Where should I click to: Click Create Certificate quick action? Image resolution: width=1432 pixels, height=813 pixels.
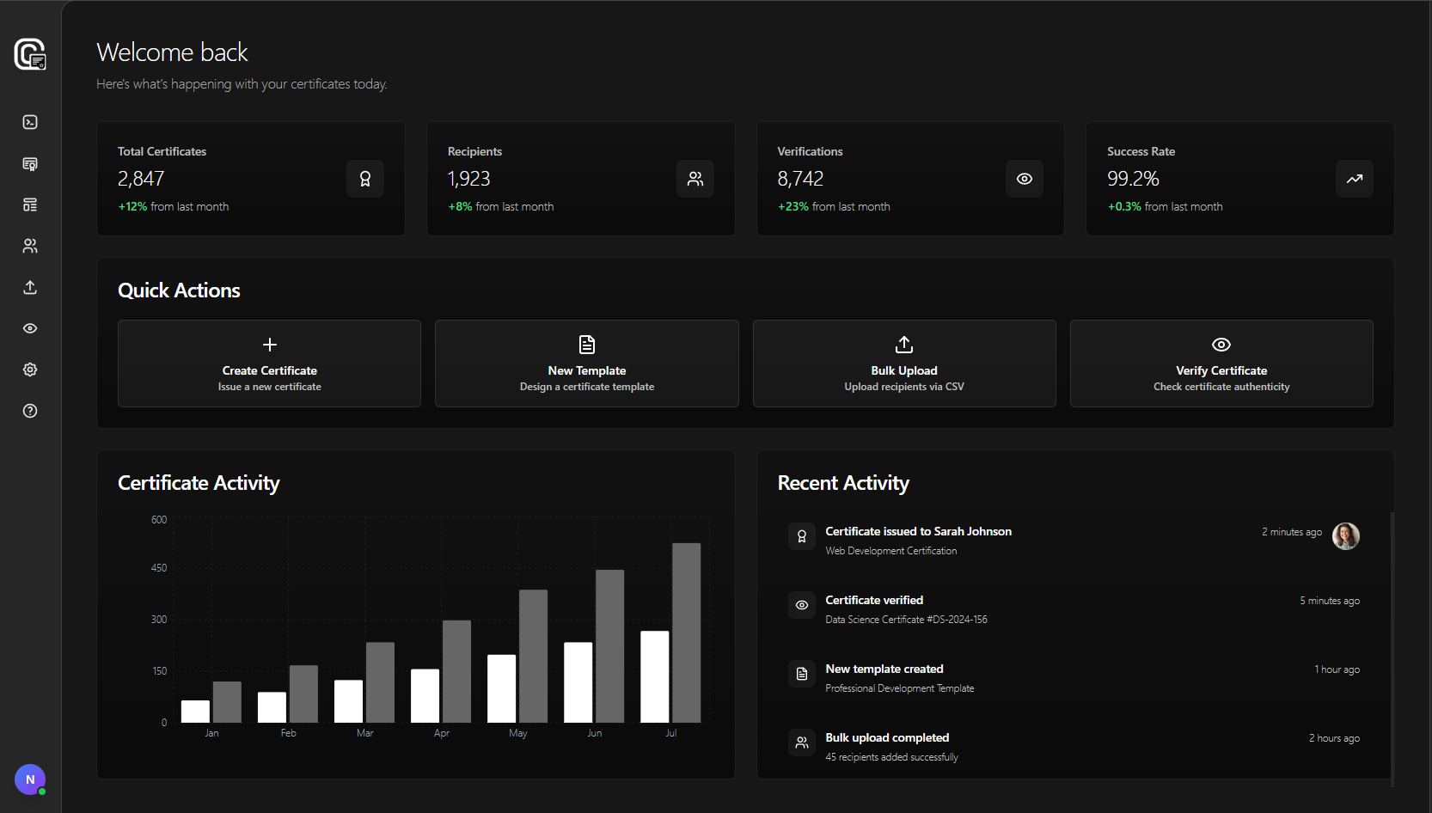point(269,364)
